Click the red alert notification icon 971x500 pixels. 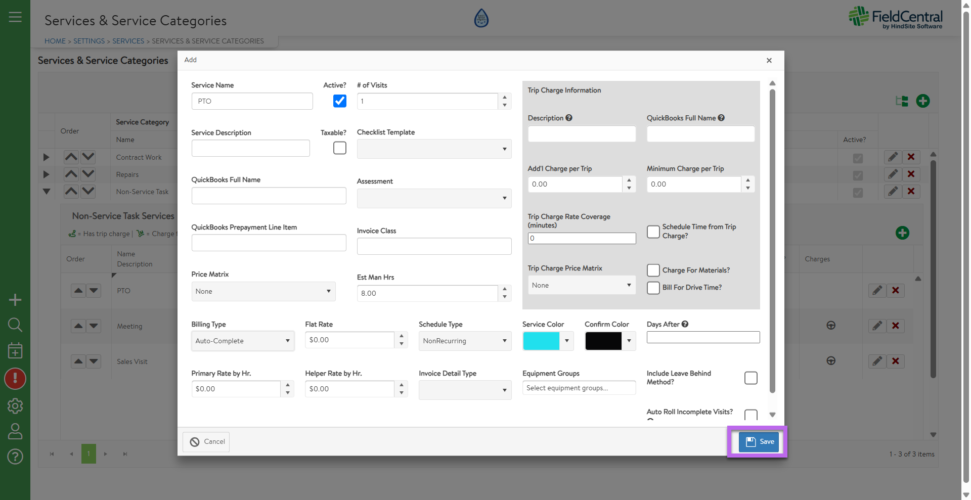pos(15,379)
